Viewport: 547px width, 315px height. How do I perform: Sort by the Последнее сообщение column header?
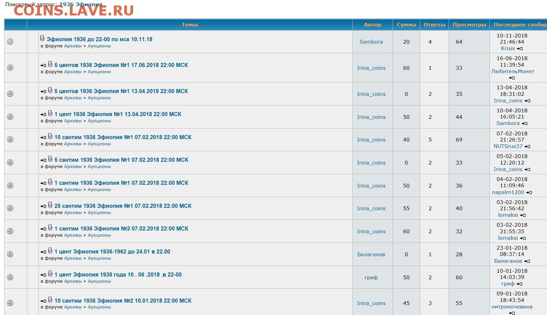(520, 25)
